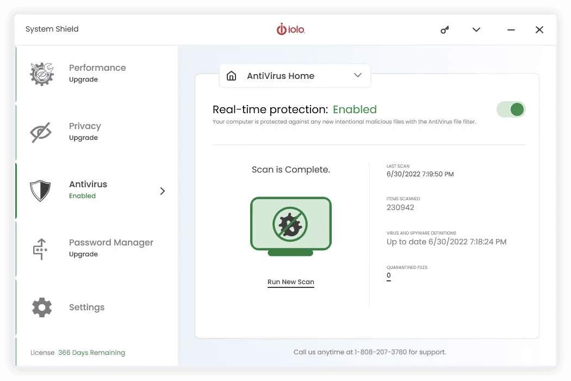Minimize the System Shield window
The height and width of the screenshot is (381, 571).
[511, 30]
